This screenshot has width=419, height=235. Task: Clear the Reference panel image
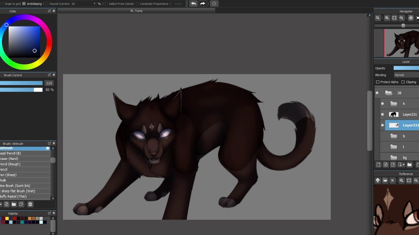[392, 180]
